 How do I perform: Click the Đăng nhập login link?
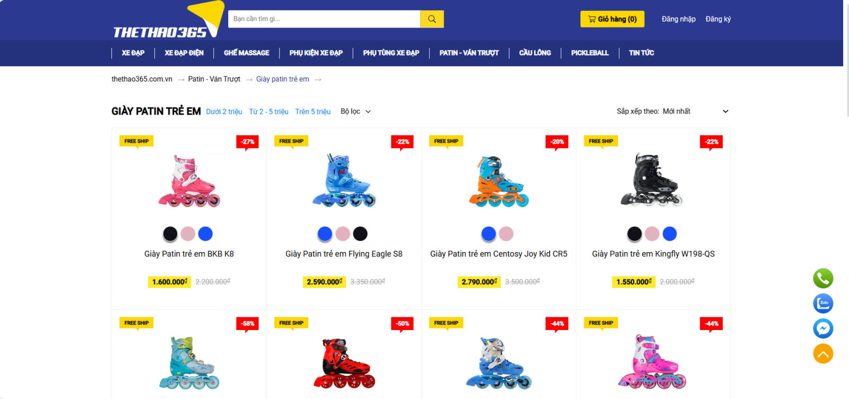tap(679, 19)
